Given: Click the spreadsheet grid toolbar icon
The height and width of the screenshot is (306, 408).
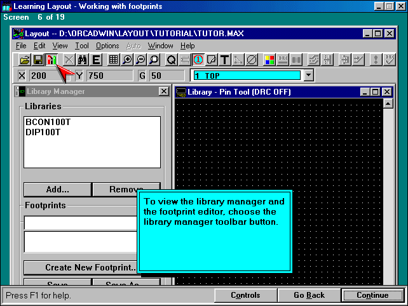Looking at the screenshot, I should 113,60.
